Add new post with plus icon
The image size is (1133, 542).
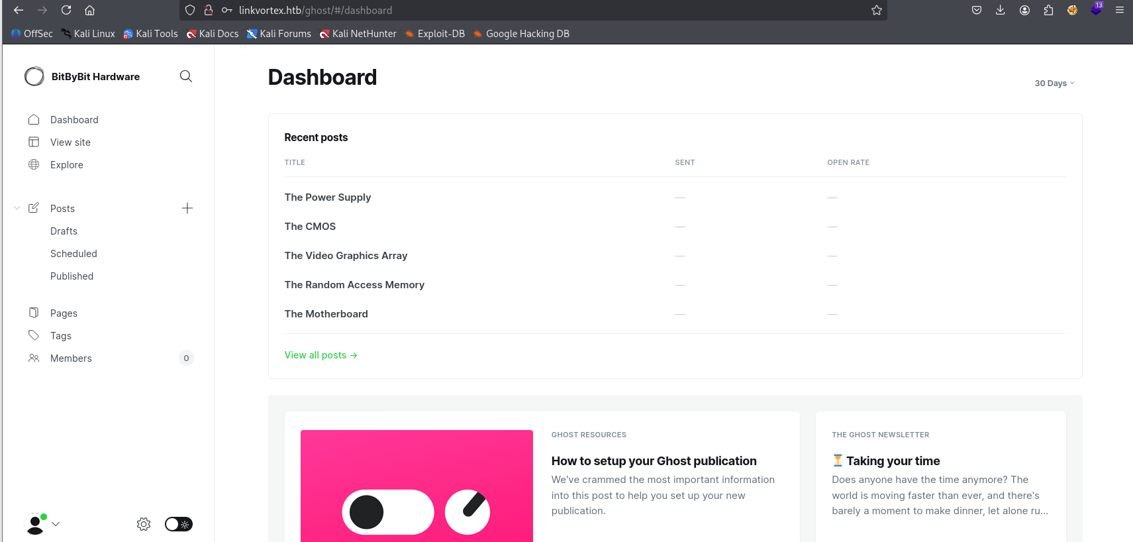[187, 208]
